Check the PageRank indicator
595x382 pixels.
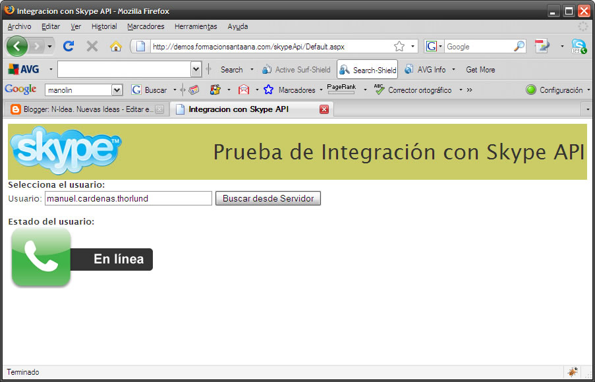[x=342, y=90]
